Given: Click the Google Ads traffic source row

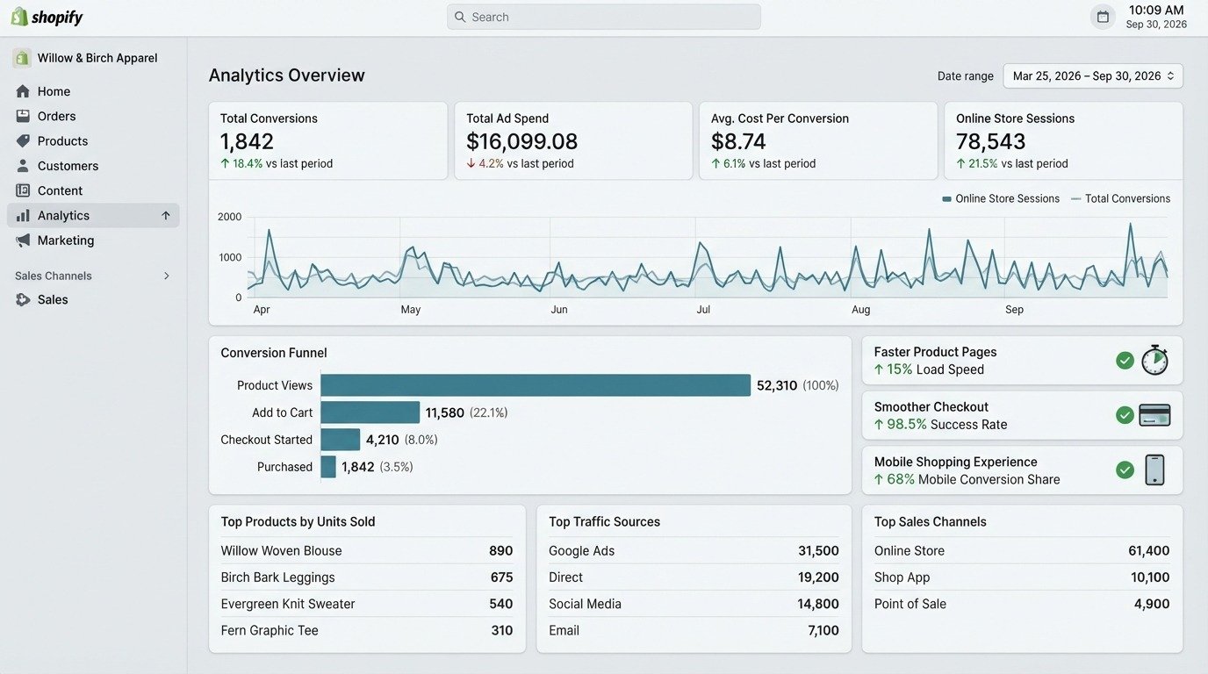Looking at the screenshot, I should pos(694,551).
